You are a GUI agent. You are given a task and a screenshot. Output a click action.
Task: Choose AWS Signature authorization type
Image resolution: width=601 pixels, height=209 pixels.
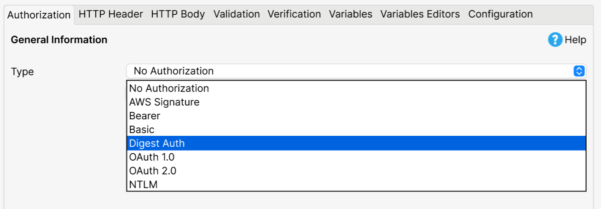356,102
